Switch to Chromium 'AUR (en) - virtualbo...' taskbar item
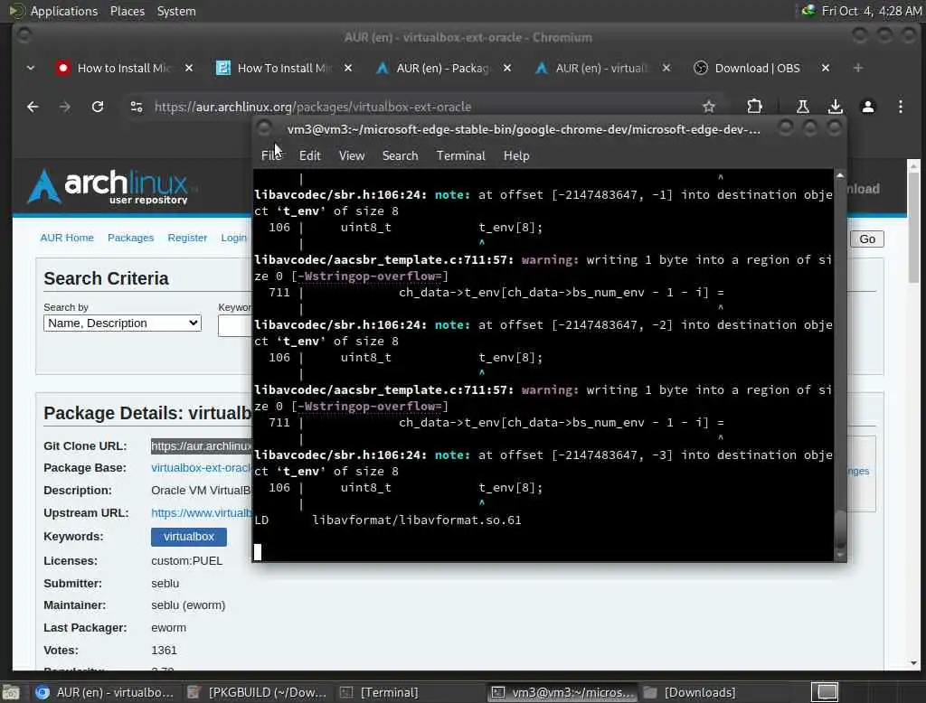Viewport: 926px width, 703px height. (105, 692)
